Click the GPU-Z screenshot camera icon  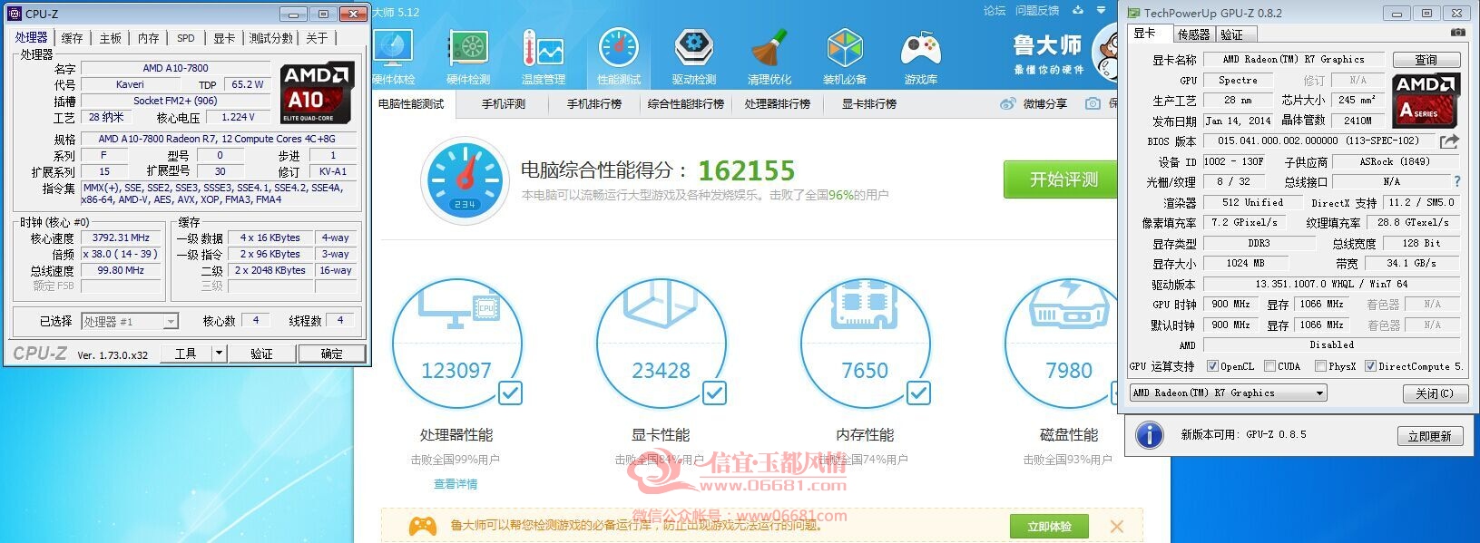(x=1457, y=32)
